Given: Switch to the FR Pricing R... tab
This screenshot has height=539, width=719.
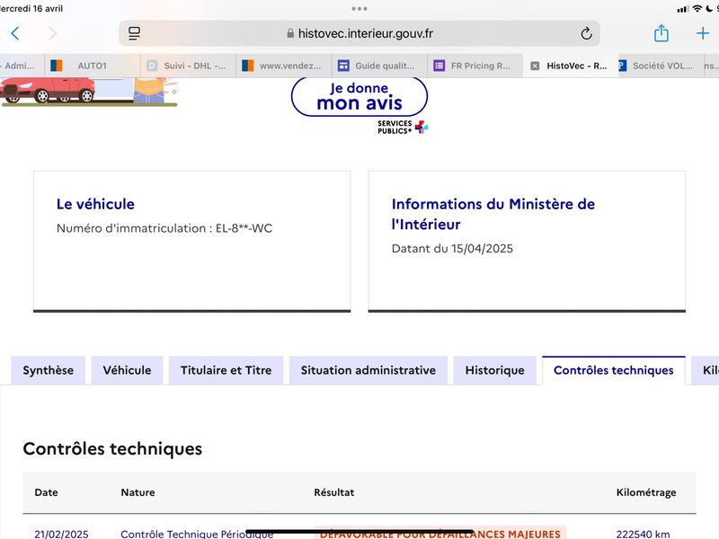Looking at the screenshot, I should pos(475,66).
